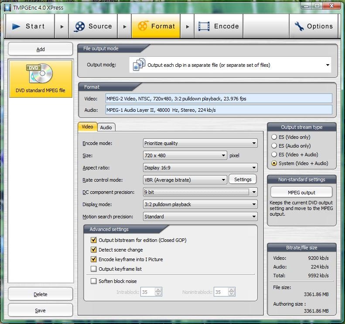
Task: Click the Nonintrablock value field
Action: (x=221, y=292)
